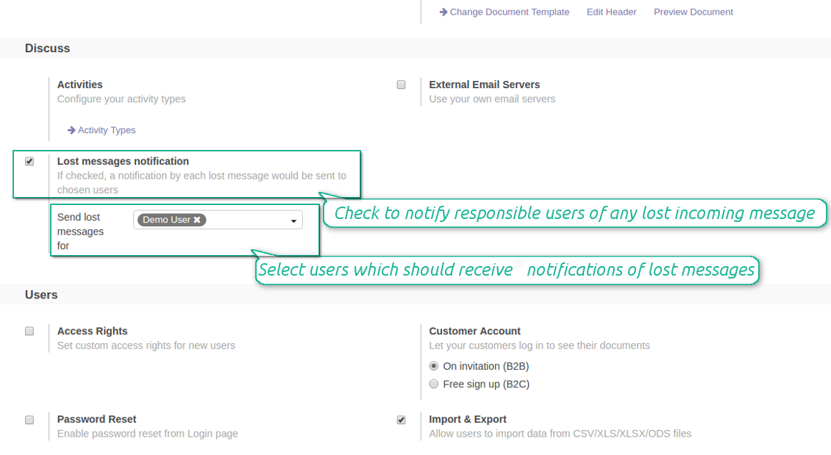Viewport: 831px width, 455px height.
Task: Click the Import & Export label
Action: pyautogui.click(x=468, y=420)
